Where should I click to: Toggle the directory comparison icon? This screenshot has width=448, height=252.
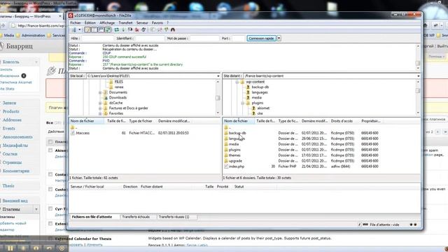(160, 29)
